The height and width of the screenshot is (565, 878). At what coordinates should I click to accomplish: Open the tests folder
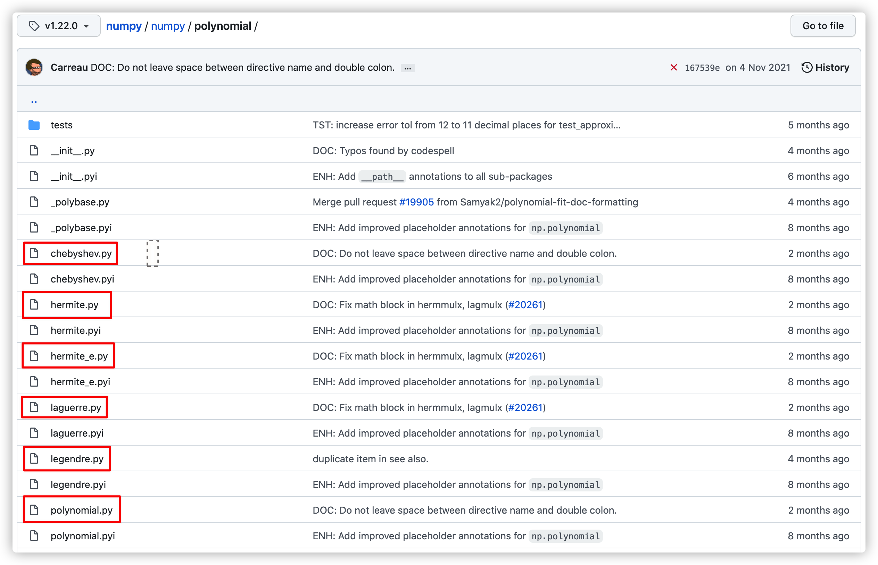pos(62,125)
